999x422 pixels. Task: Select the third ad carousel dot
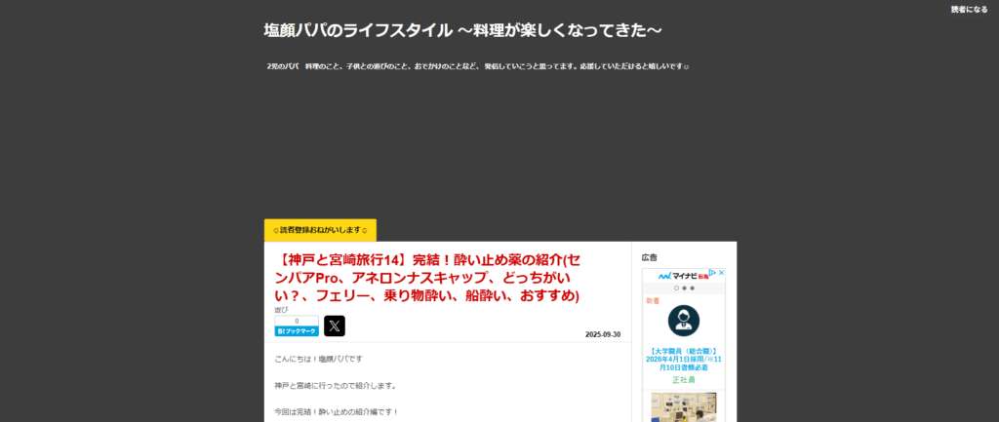tap(692, 288)
